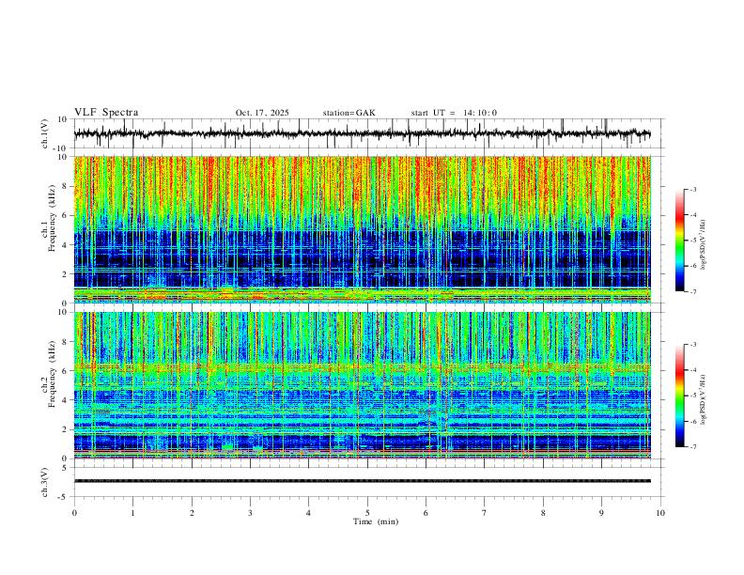The image size is (744, 575).
Task: Click the ch.1 spectrogram panel
Action: (362, 229)
